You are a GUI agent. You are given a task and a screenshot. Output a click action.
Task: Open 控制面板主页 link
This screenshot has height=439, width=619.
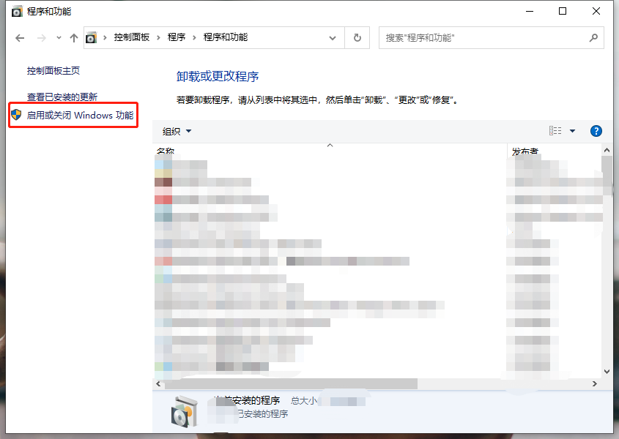[x=53, y=71]
